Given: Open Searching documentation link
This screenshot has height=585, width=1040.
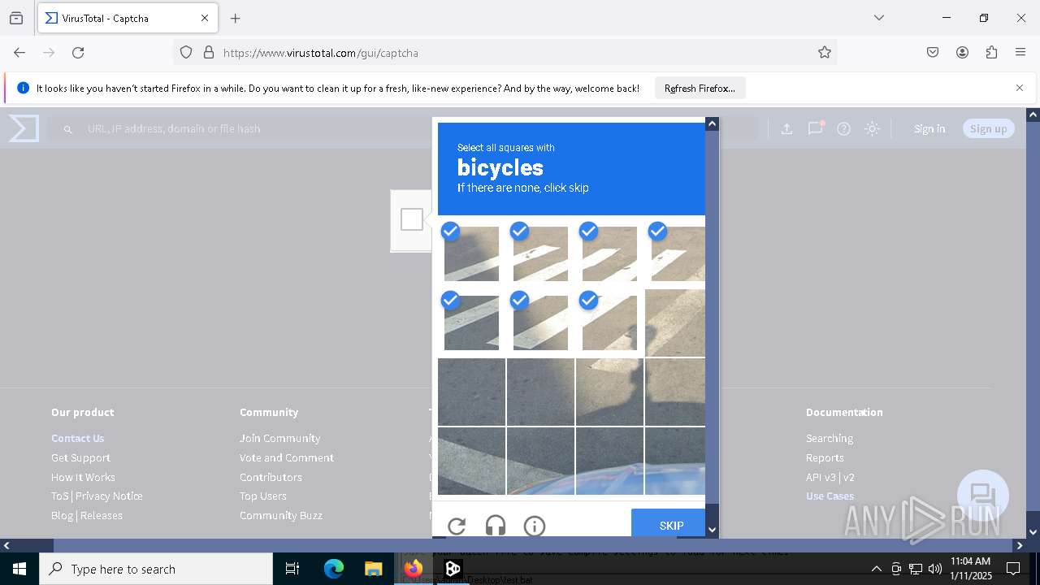Looking at the screenshot, I should point(830,438).
